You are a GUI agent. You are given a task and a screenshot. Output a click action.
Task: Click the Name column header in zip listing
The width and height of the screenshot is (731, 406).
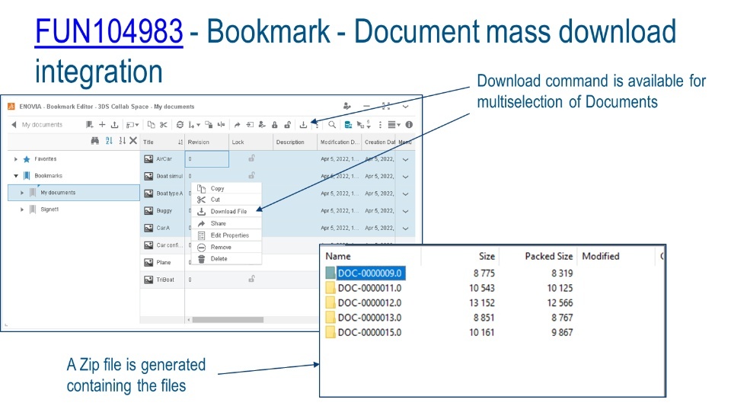[338, 256]
